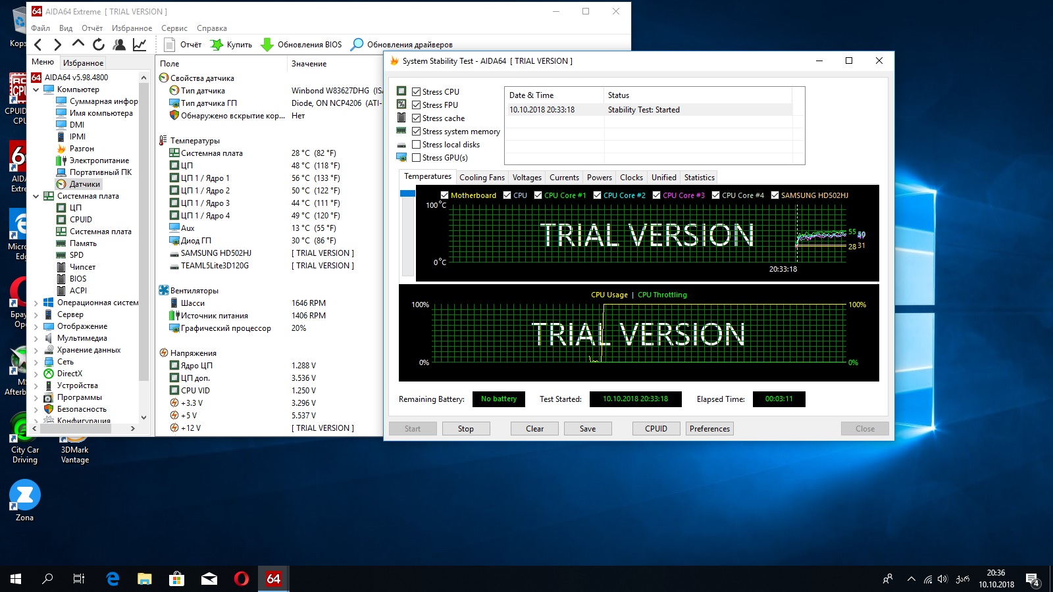The width and height of the screenshot is (1053, 592).
Task: Click the BIOS updates green arrow icon
Action: tap(267, 45)
